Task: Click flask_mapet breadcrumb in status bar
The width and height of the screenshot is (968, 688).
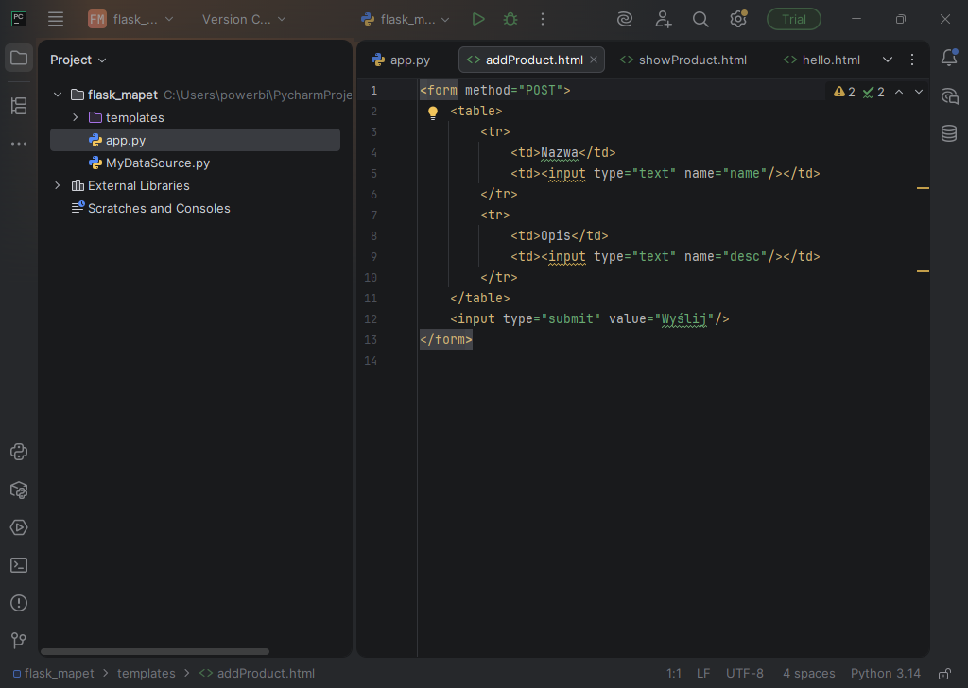Action: pos(54,673)
